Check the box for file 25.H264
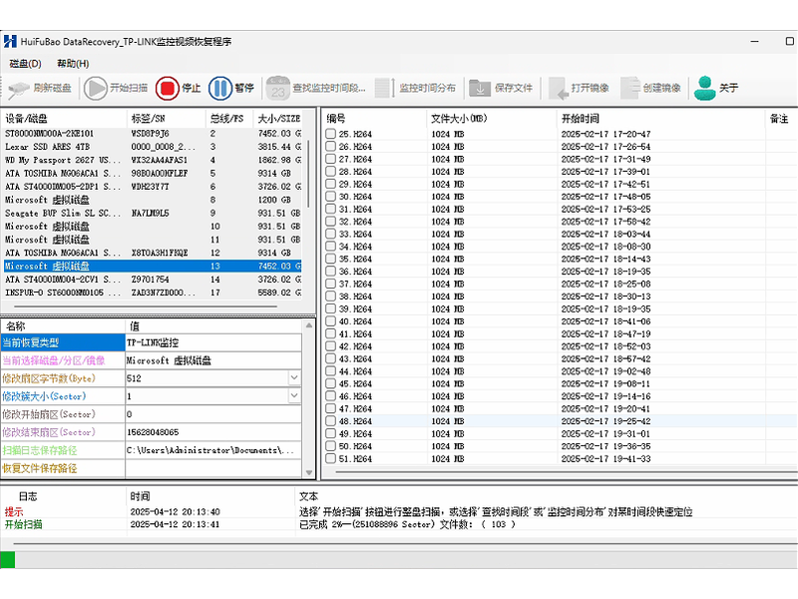The image size is (798, 599). [331, 134]
